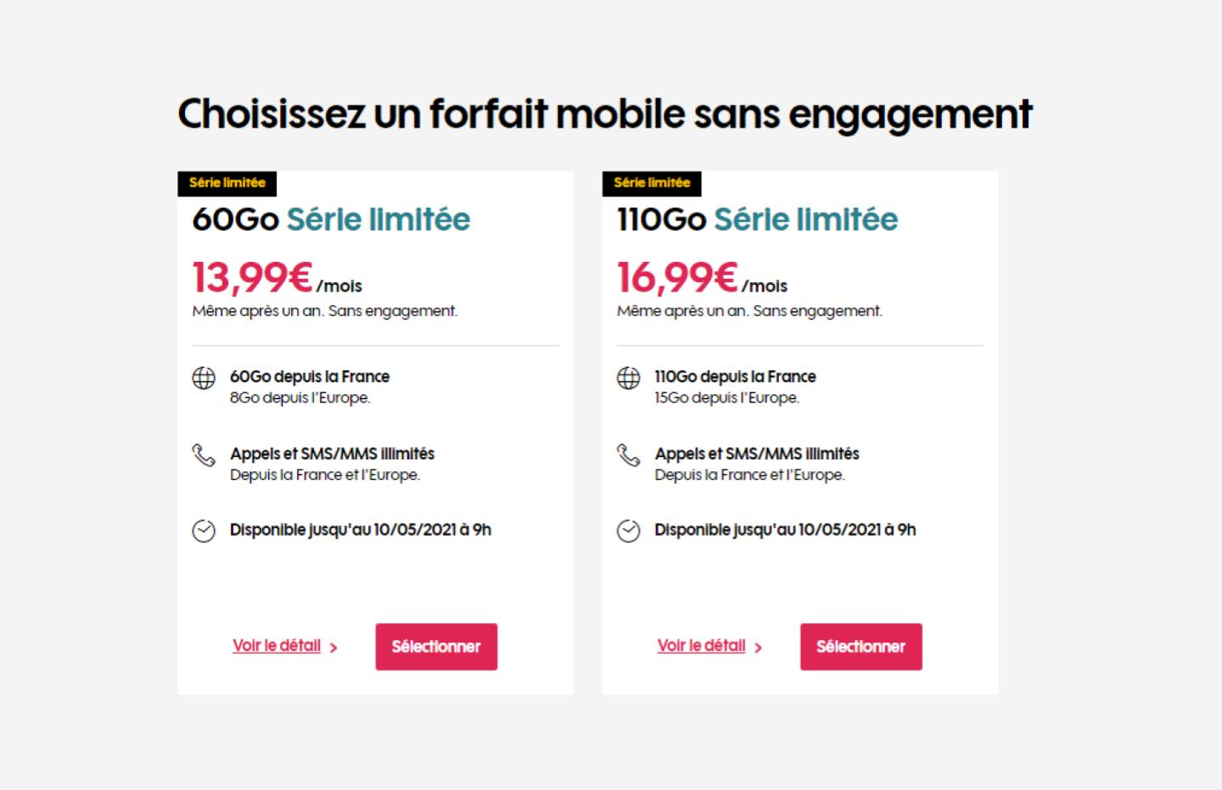
Task: Click the 110Go Série limitée title
Action: (757, 220)
